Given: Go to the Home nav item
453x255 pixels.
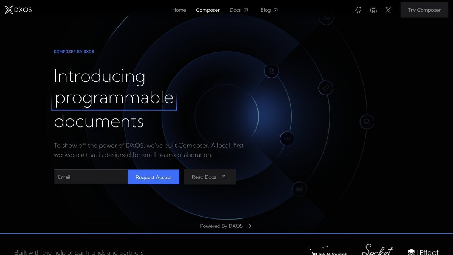Looking at the screenshot, I should point(179,10).
